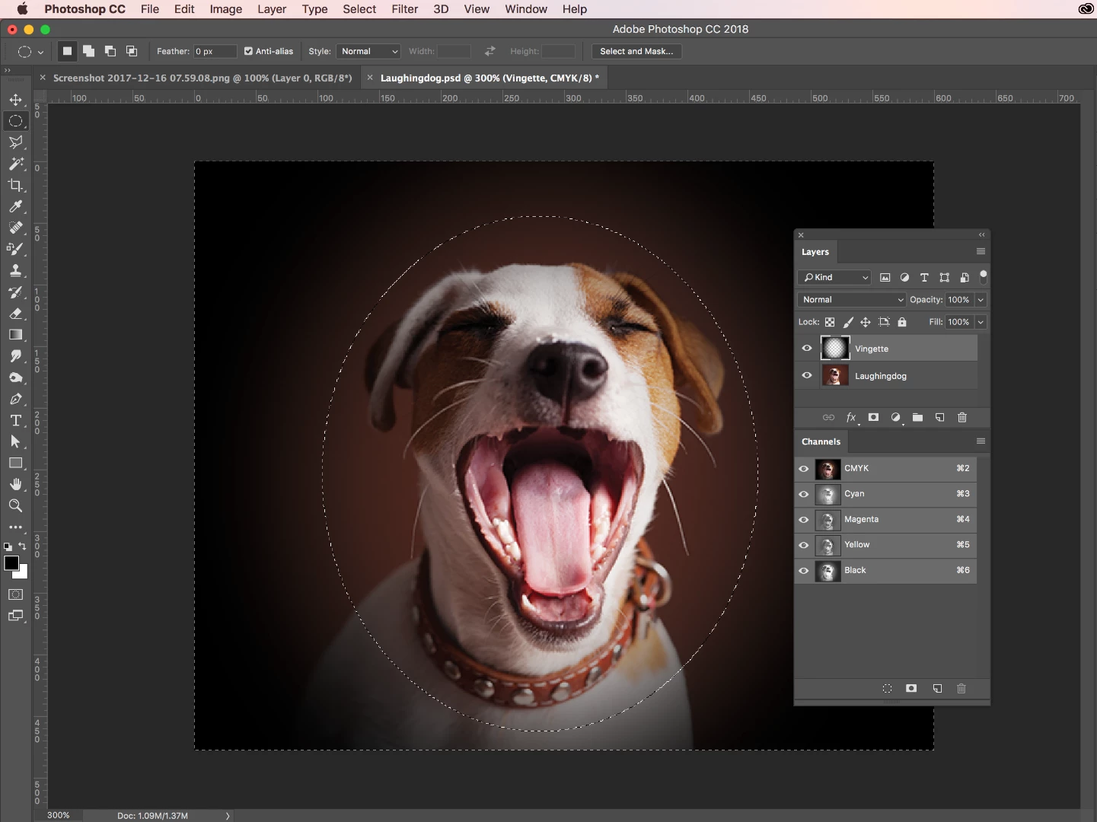Add a layer mask to Vingette

873,417
